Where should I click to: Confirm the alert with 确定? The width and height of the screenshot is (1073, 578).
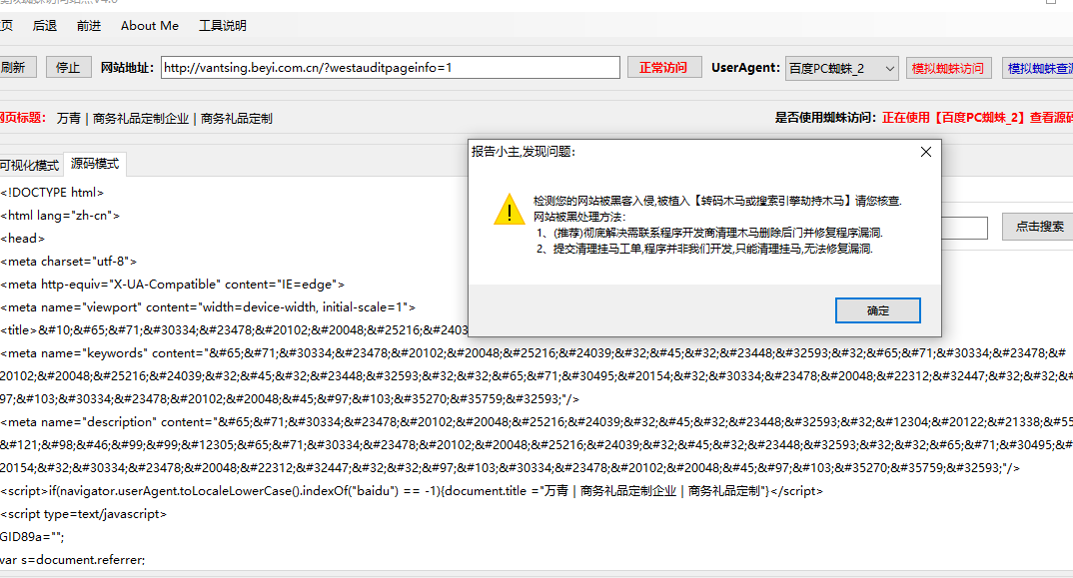[877, 310]
